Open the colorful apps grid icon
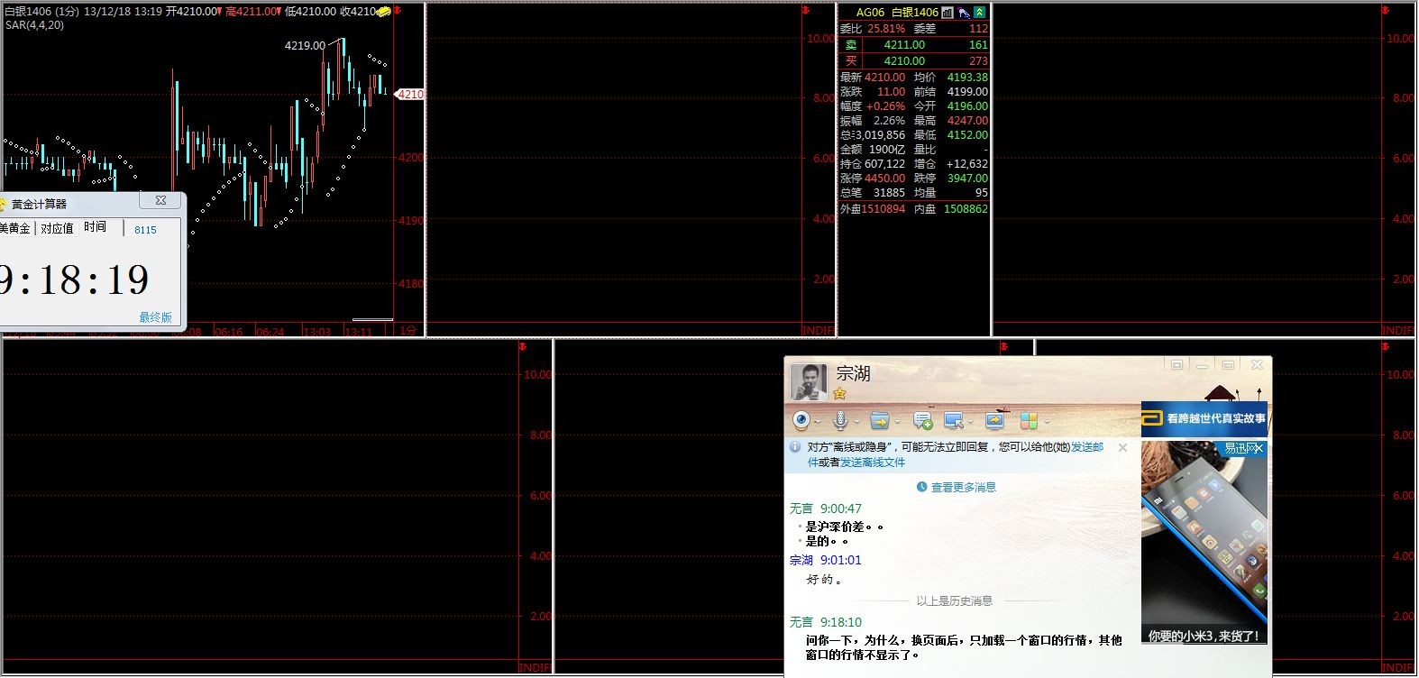Image resolution: width=1419 pixels, height=678 pixels. click(1029, 420)
